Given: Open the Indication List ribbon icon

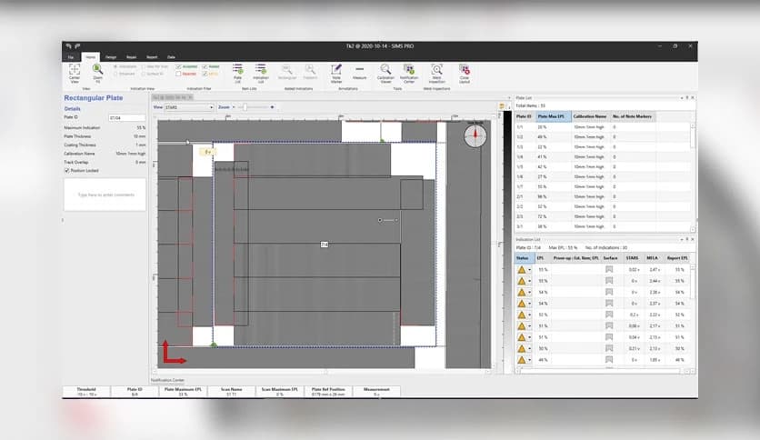Looking at the screenshot, I should pyautogui.click(x=260, y=69).
